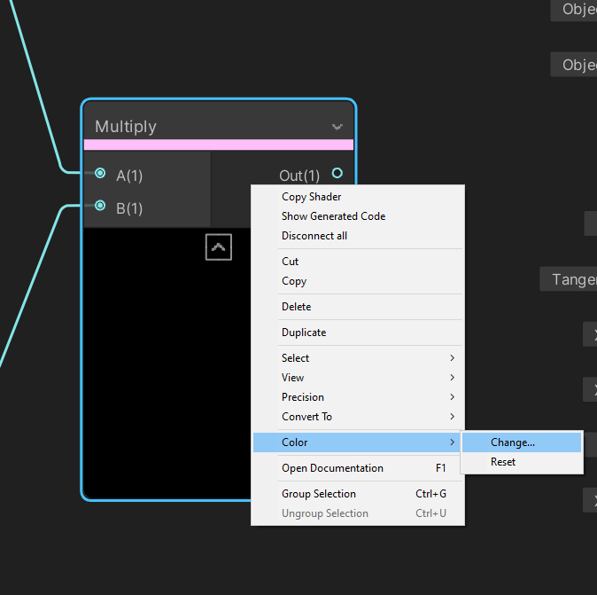Open Documentation from context menu
The height and width of the screenshot is (595, 597).
click(x=332, y=468)
